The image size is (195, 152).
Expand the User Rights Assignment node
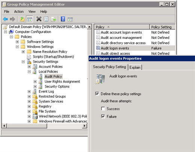35,82
